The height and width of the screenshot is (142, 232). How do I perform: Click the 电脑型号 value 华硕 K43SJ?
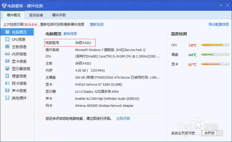pyautogui.click(x=83, y=43)
